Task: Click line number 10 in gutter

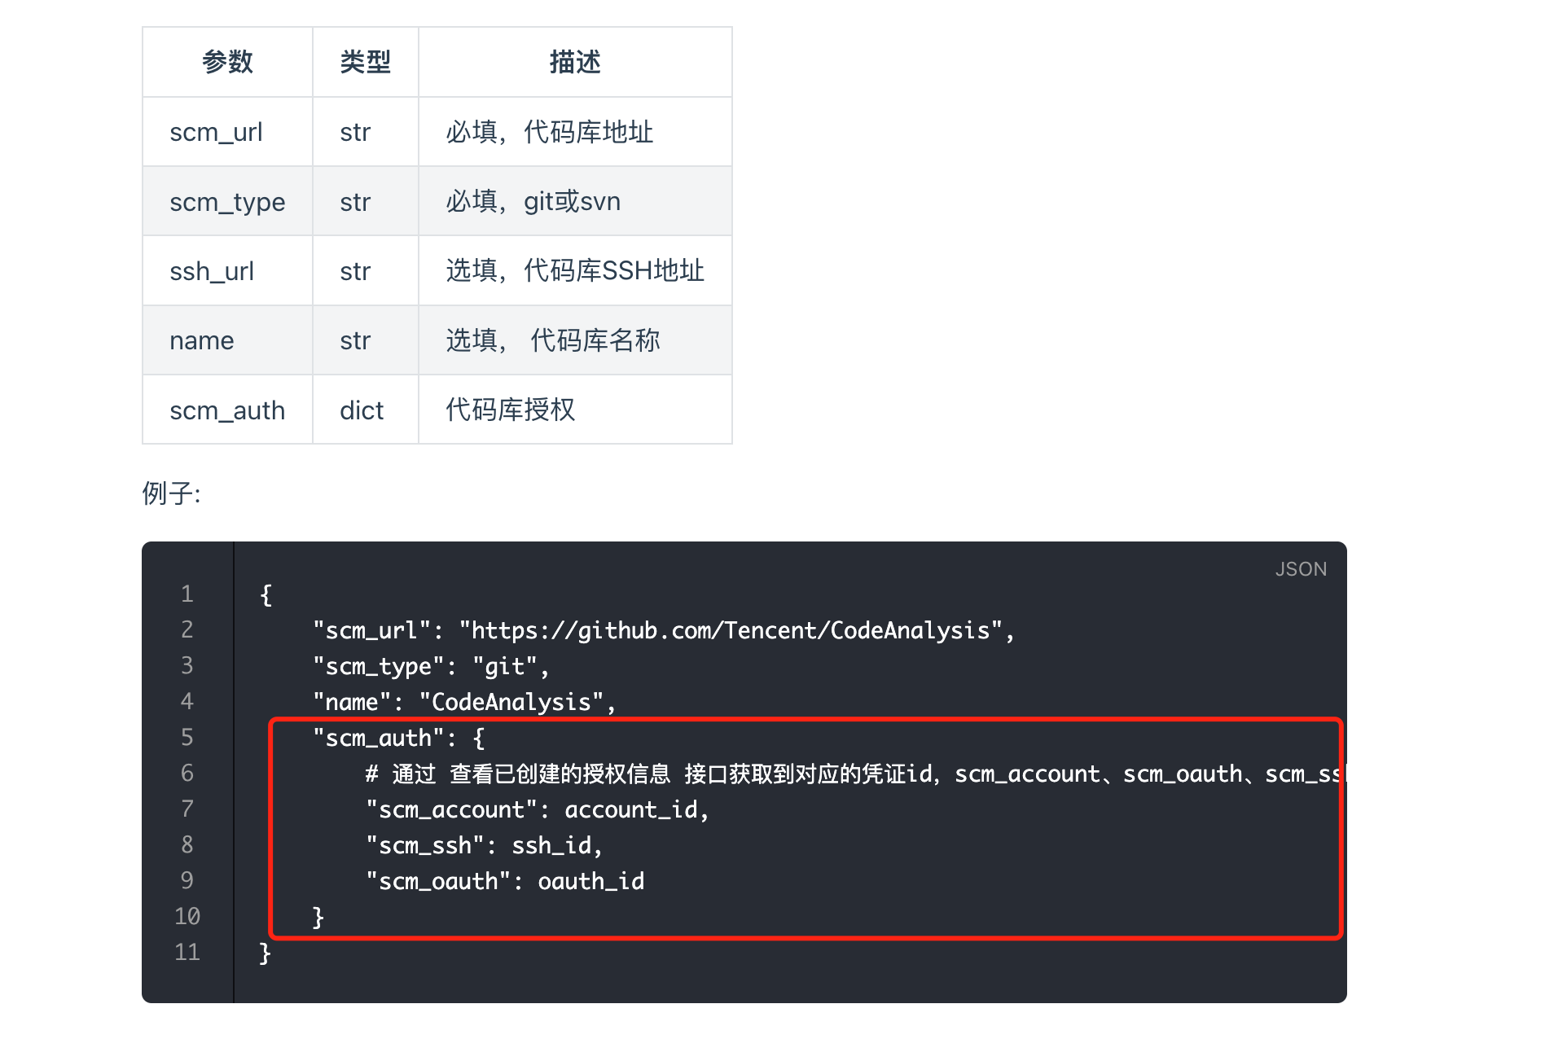Action: coord(187,916)
